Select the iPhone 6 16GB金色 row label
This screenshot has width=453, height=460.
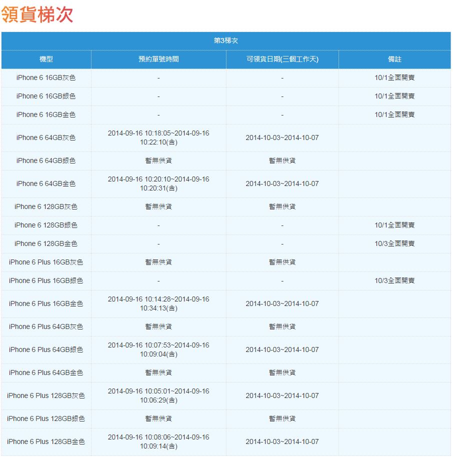click(46, 114)
